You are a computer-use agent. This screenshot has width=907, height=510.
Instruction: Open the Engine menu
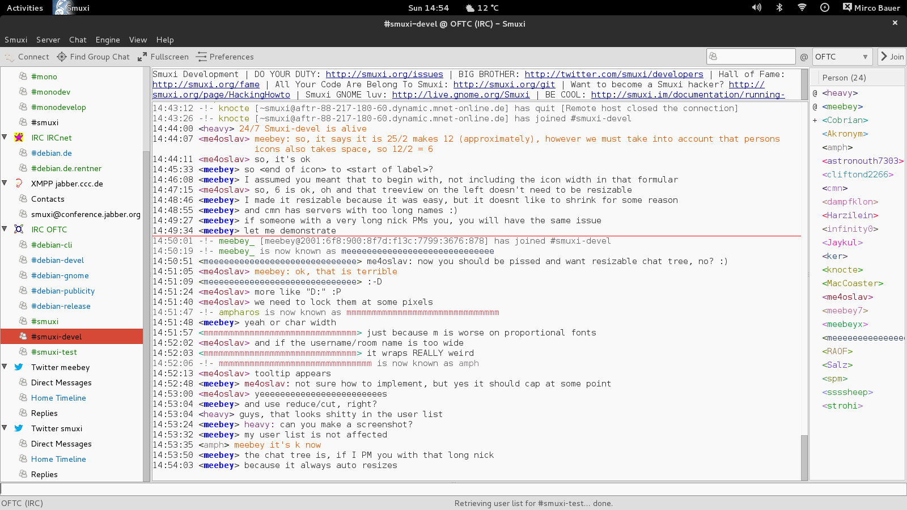click(x=108, y=40)
